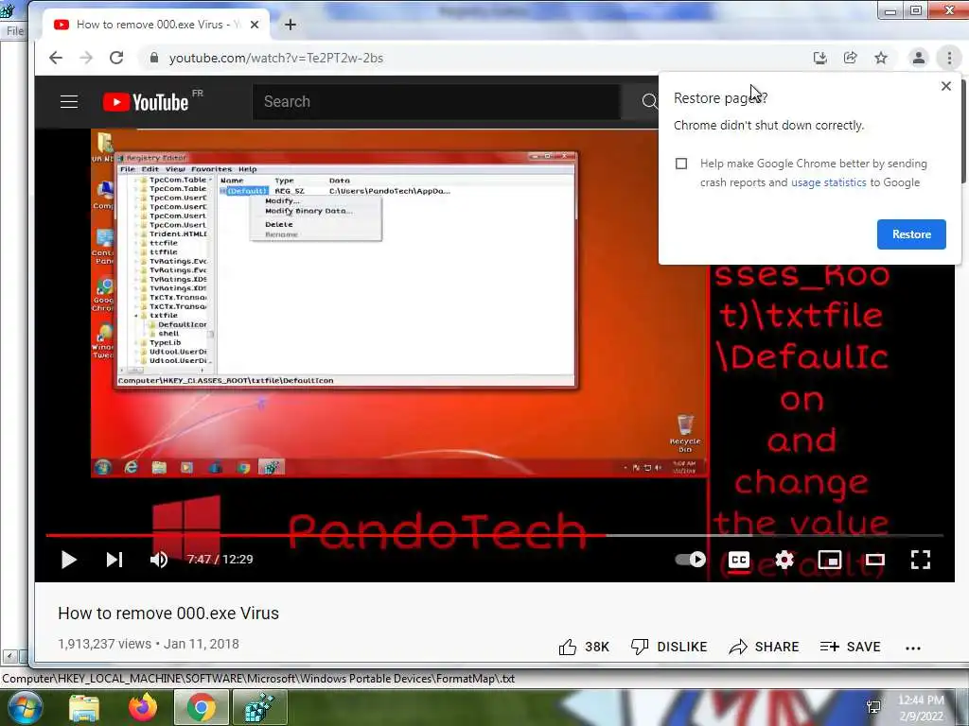The height and width of the screenshot is (726, 969).
Task: Click the Registry Editor status bar path
Action: click(258, 679)
